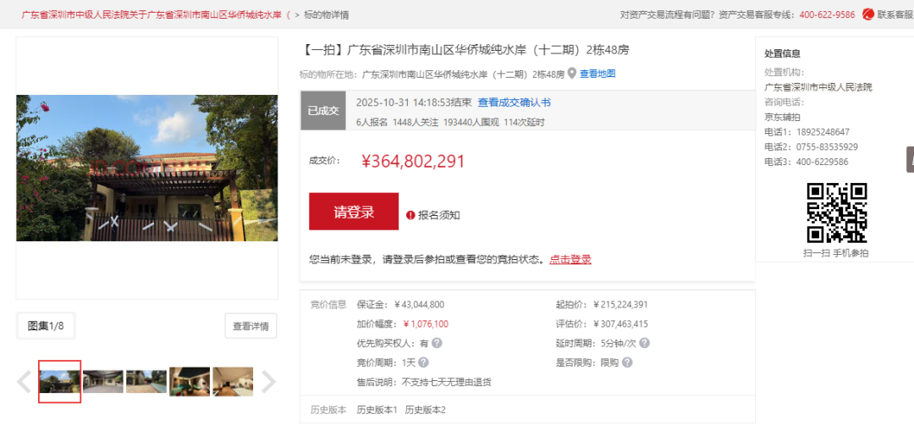
Task: Click the QR code for mobile bidding
Action: click(836, 213)
